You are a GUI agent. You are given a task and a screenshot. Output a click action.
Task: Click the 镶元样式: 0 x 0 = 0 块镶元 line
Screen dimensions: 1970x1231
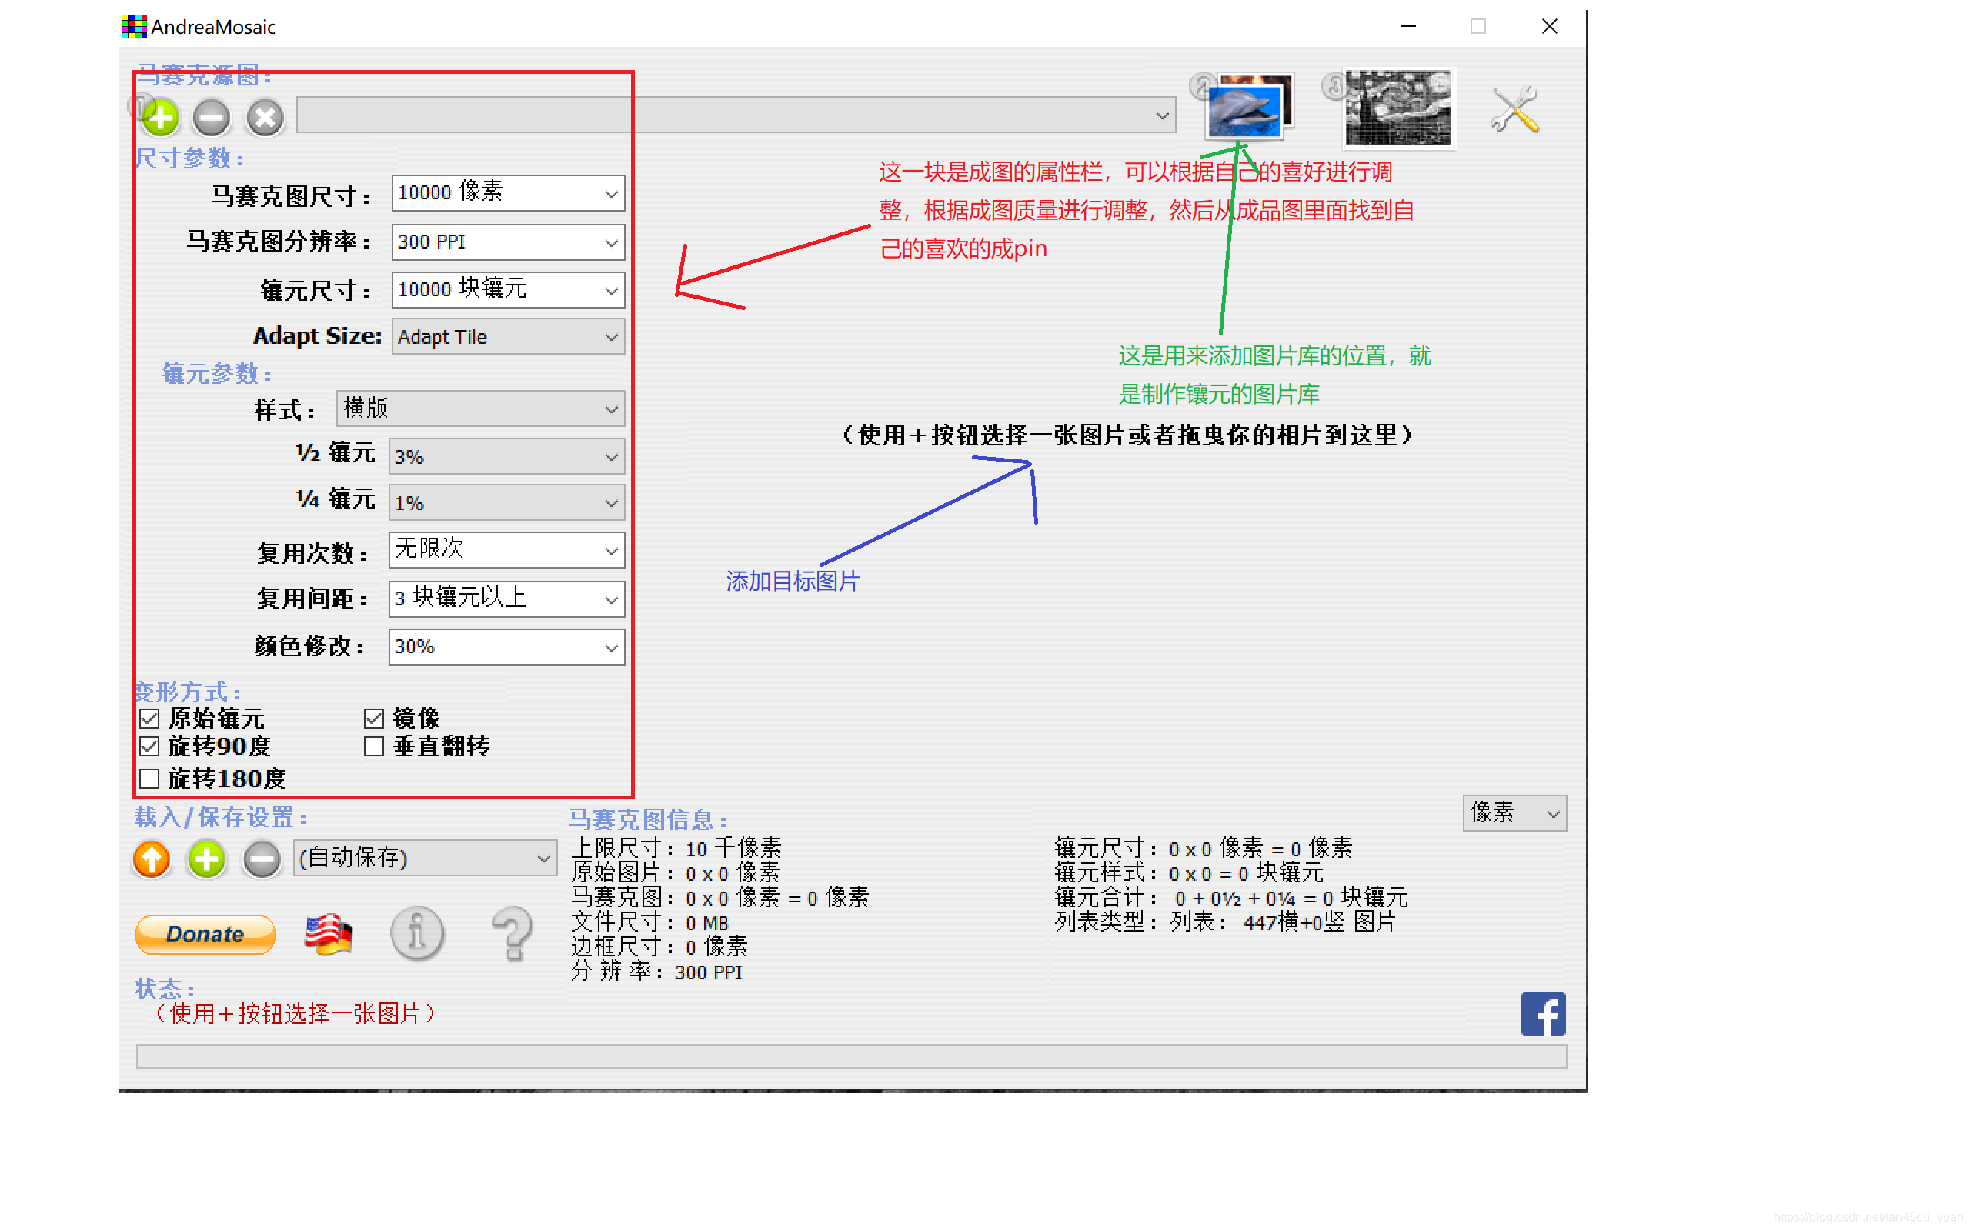[1190, 872]
